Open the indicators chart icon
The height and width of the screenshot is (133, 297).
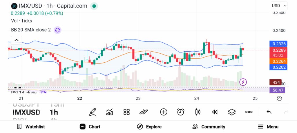coord(110,112)
